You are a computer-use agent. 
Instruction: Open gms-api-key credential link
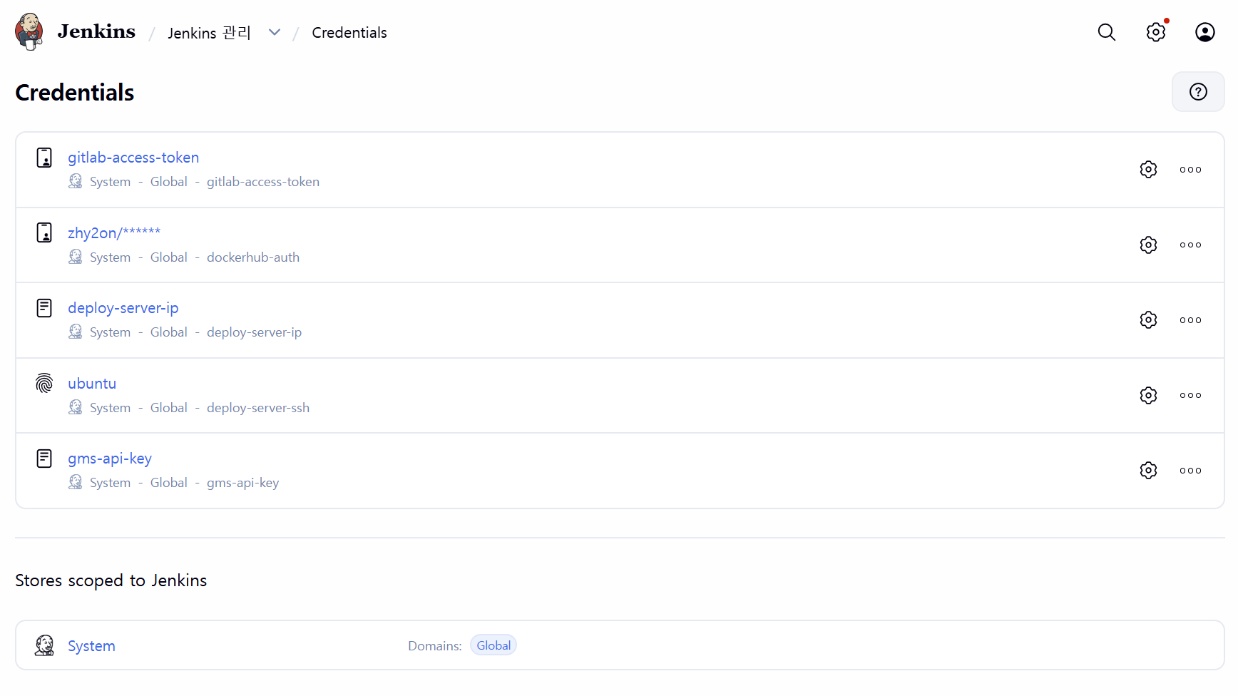point(110,459)
